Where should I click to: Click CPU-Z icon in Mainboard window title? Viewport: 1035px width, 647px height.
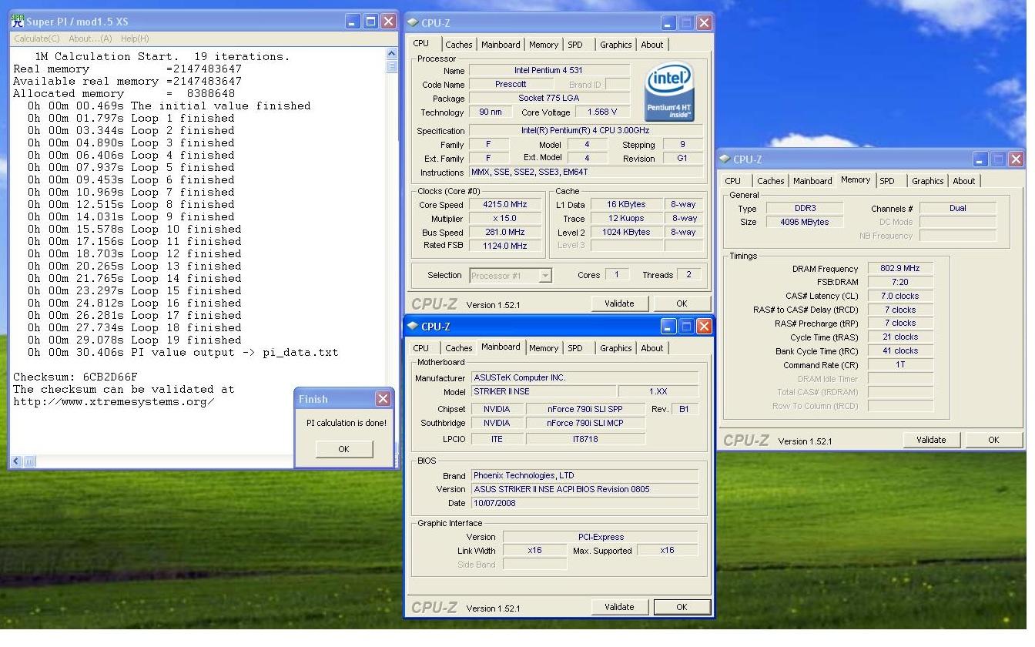pyautogui.click(x=413, y=327)
